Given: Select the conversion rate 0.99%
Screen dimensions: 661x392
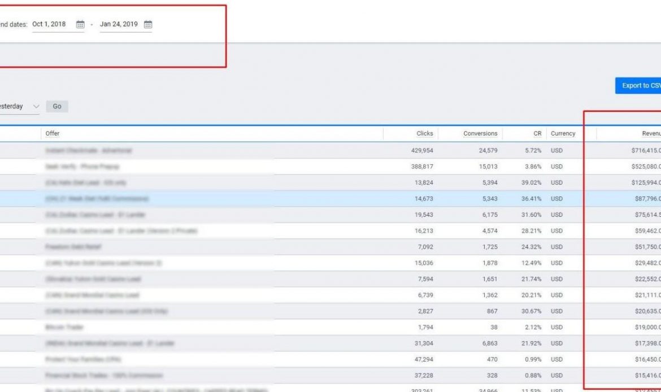Looking at the screenshot, I should click(x=533, y=359).
